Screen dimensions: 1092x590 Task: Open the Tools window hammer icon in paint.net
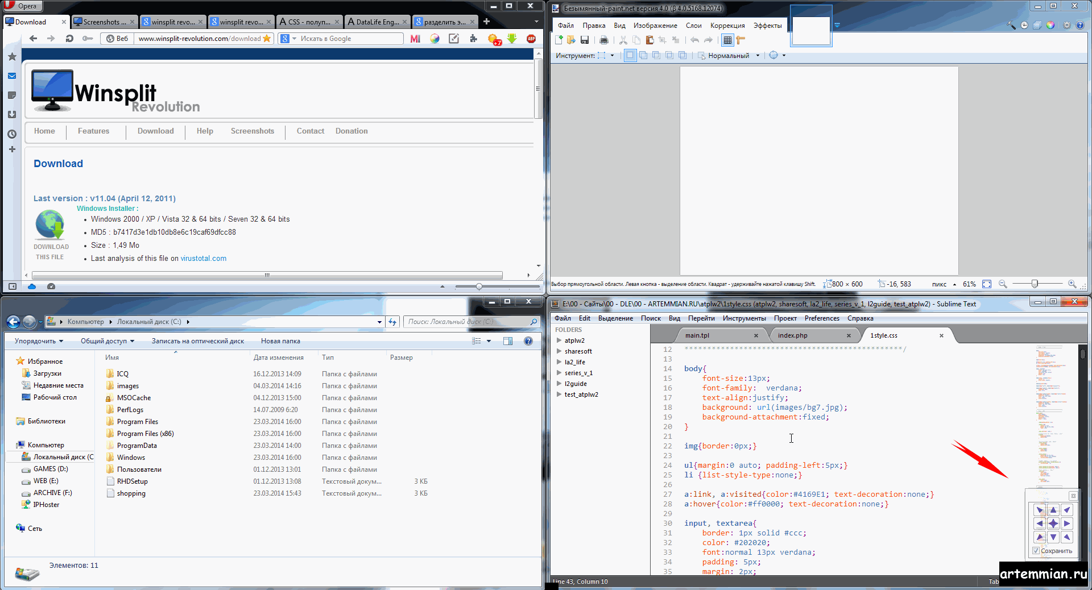(x=1011, y=25)
